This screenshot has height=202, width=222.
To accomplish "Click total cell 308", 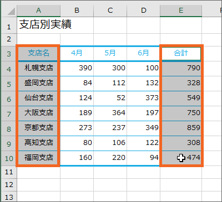I will [181, 143].
